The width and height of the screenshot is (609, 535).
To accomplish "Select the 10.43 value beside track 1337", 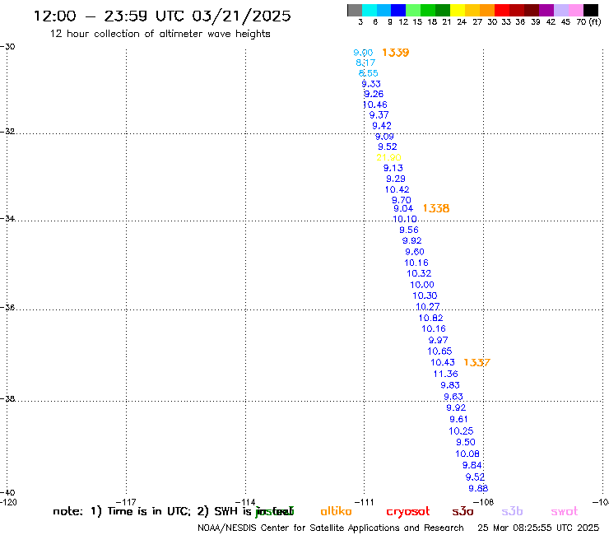I will coord(443,362).
